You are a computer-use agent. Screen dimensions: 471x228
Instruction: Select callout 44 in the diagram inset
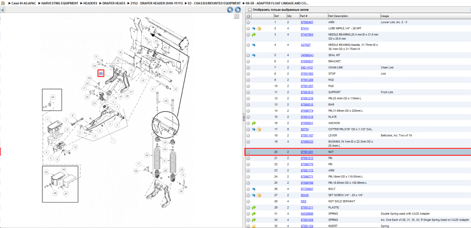coord(53,98)
